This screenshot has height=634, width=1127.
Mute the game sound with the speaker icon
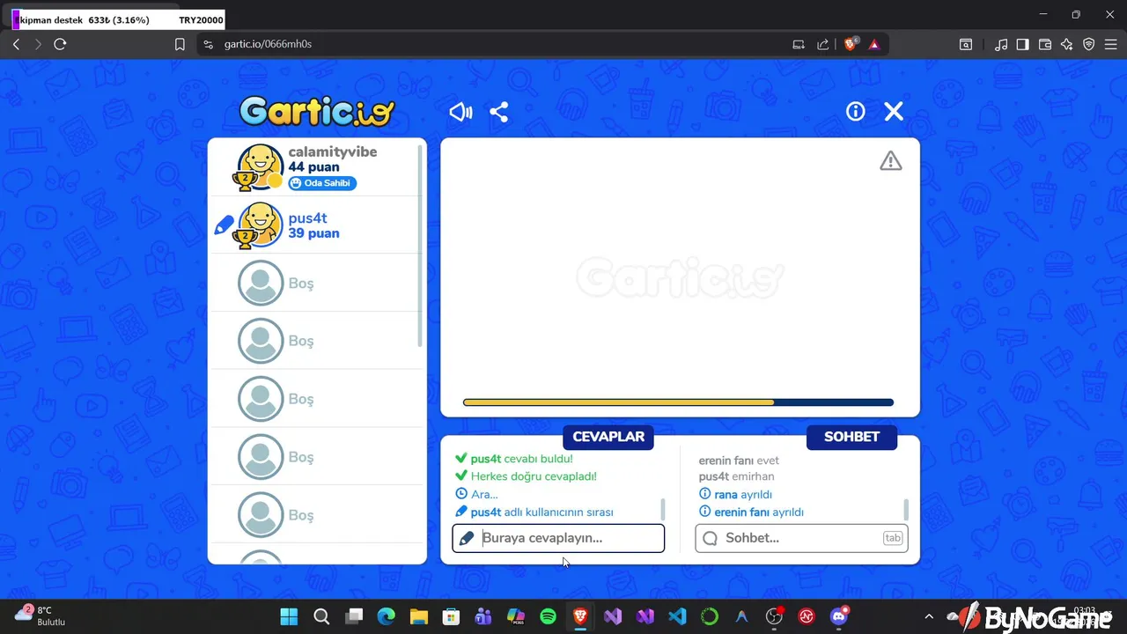460,112
